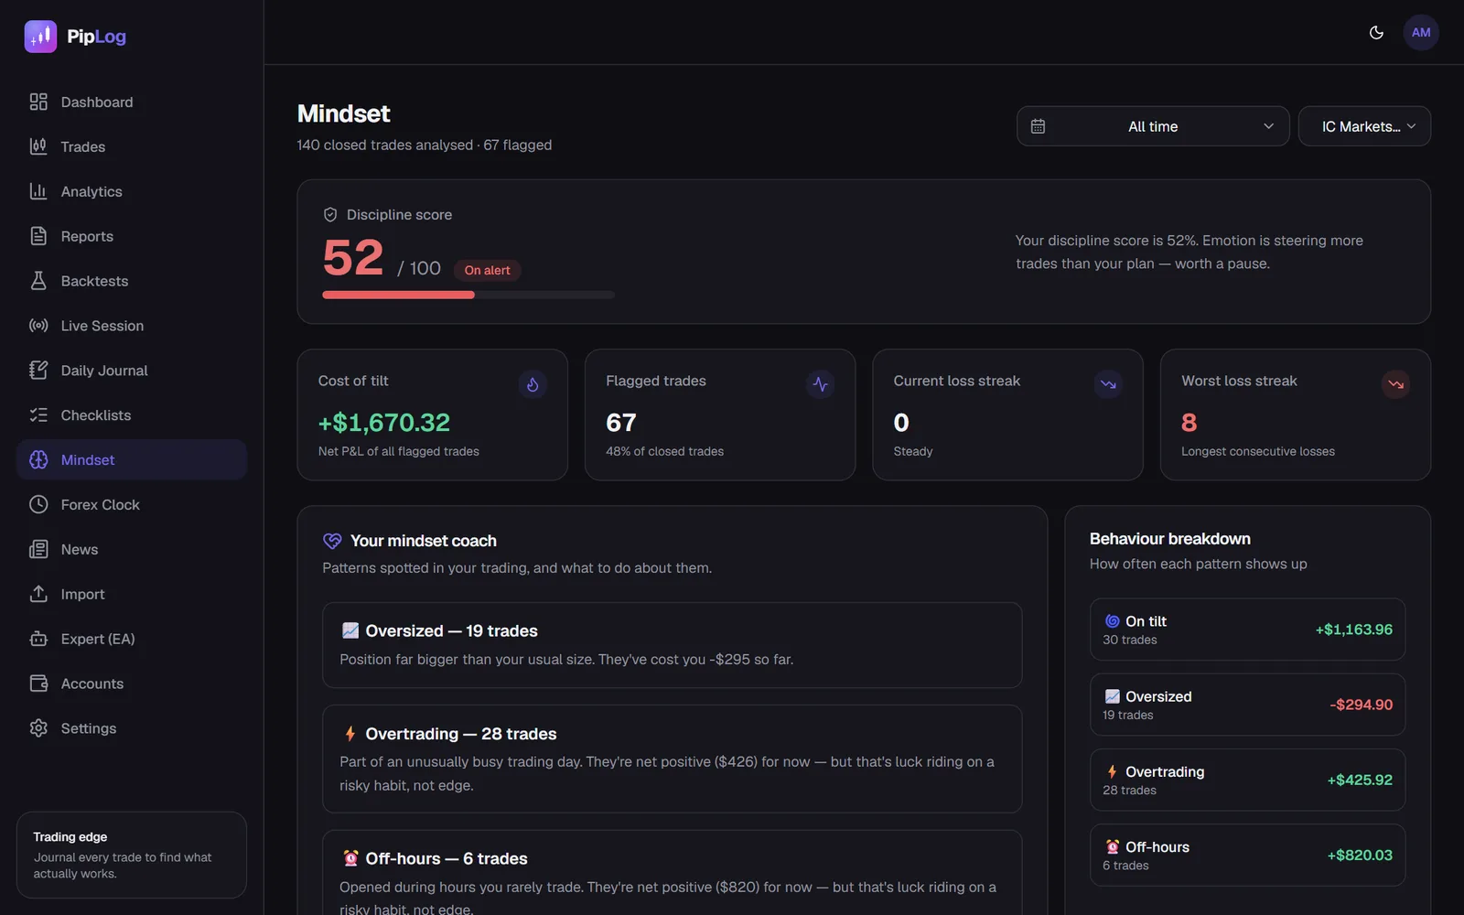Toggle dark mode moon icon
1464x915 pixels.
pyautogui.click(x=1376, y=33)
